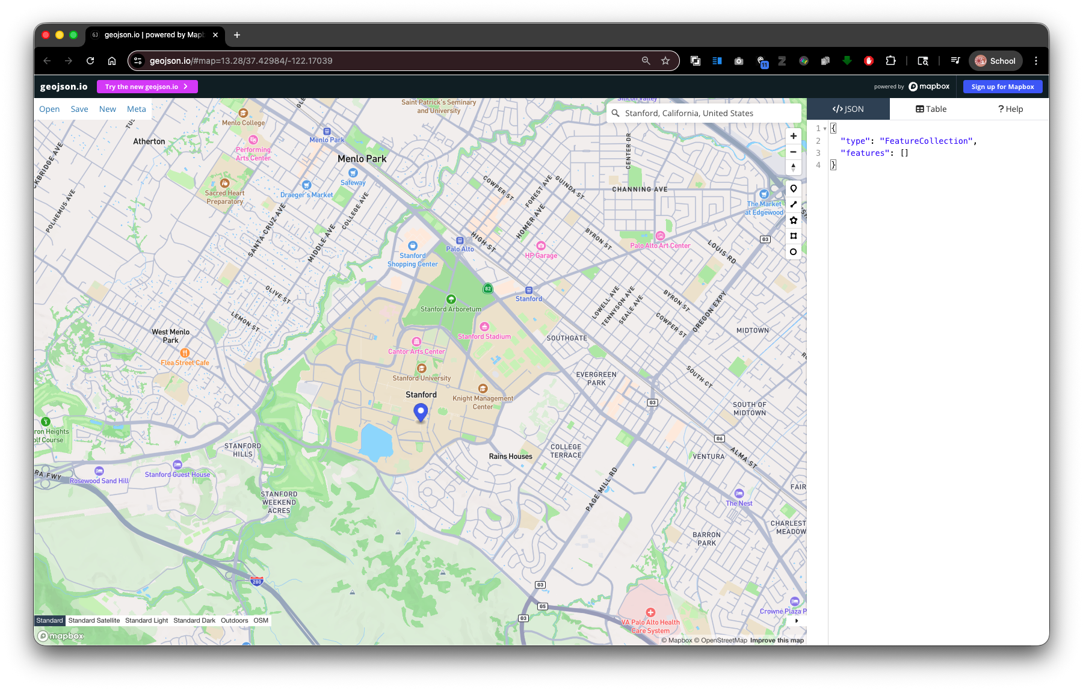Switch map style to Standard Satellite
This screenshot has height=690, width=1083.
click(x=94, y=621)
